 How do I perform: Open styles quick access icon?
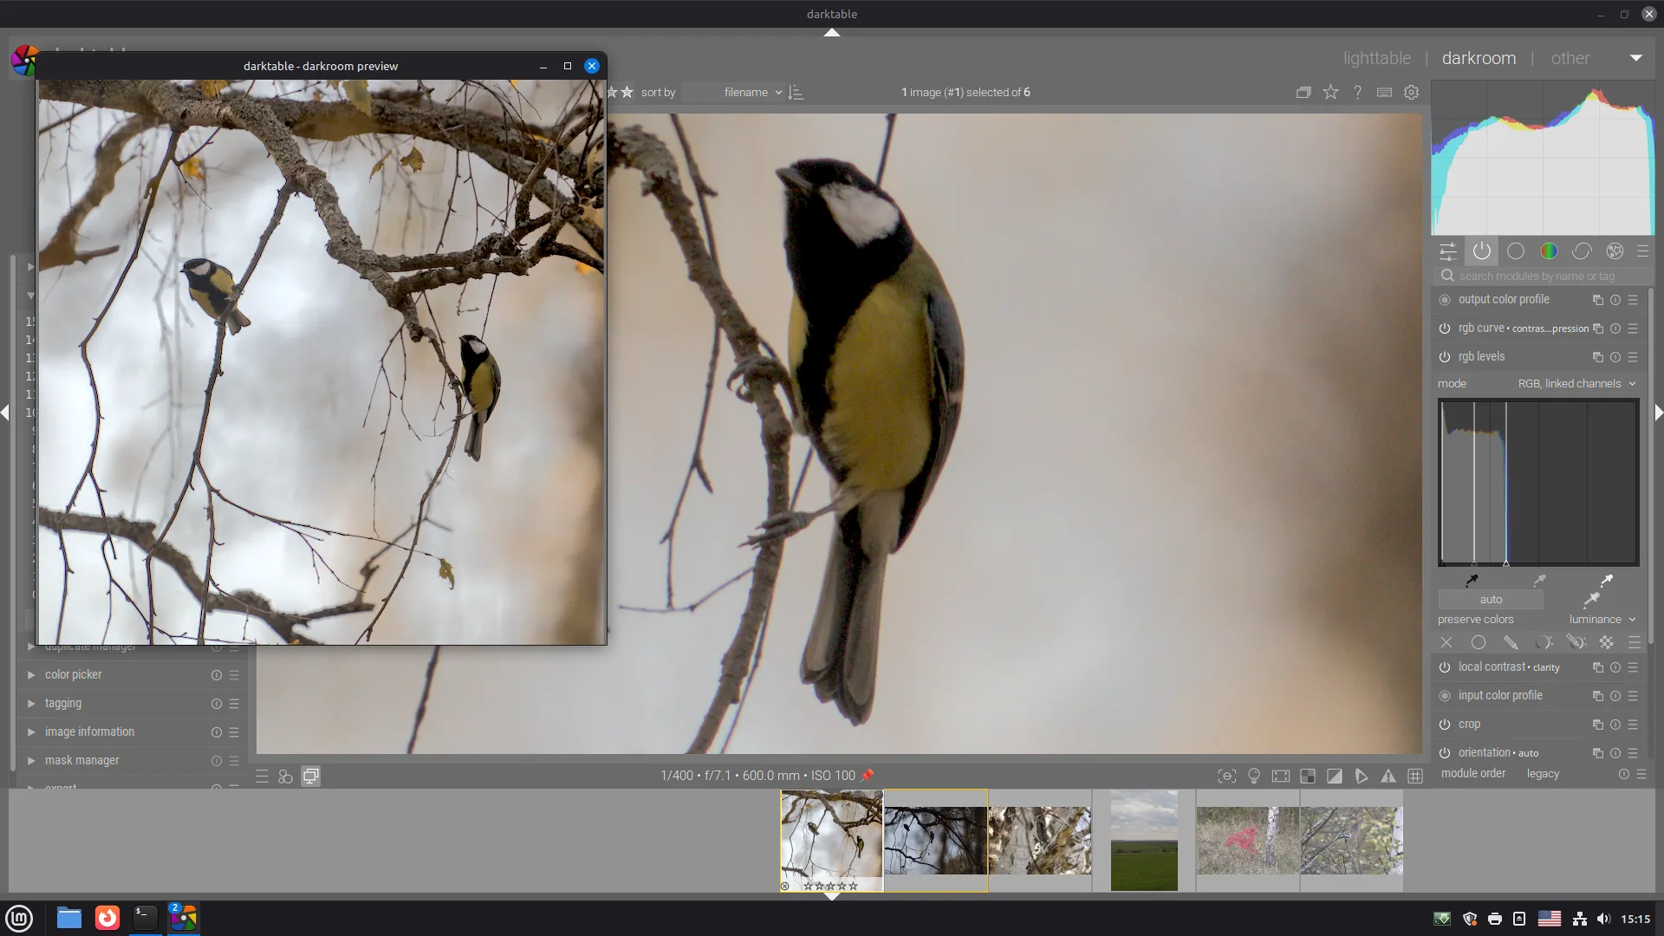pos(285,777)
